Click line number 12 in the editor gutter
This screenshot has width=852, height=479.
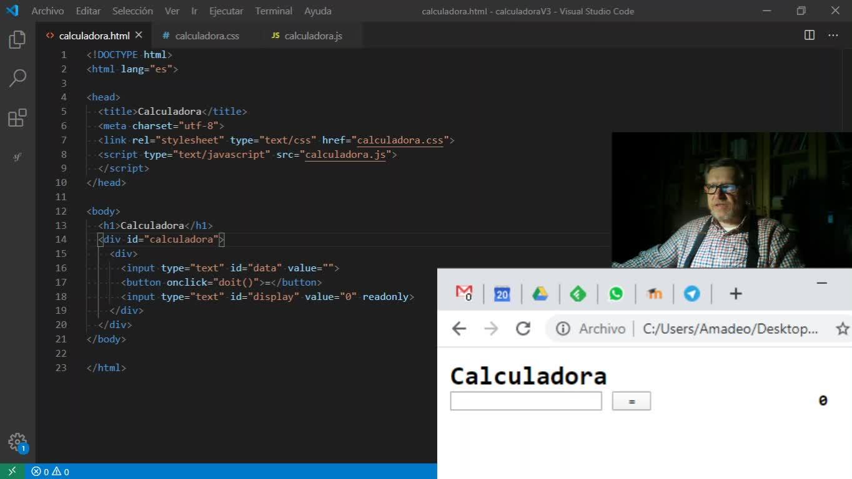point(61,211)
